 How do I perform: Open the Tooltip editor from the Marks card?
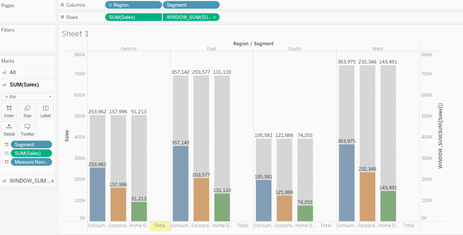[27, 129]
